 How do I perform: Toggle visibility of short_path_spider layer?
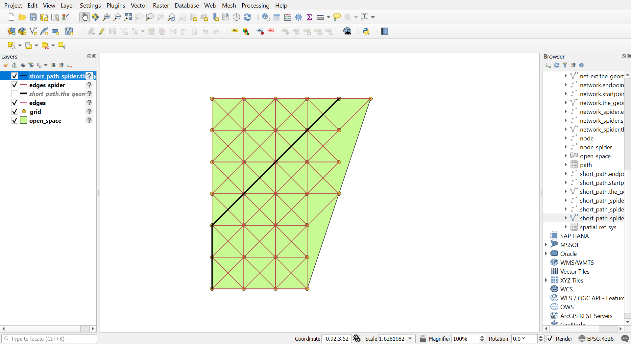tap(14, 76)
